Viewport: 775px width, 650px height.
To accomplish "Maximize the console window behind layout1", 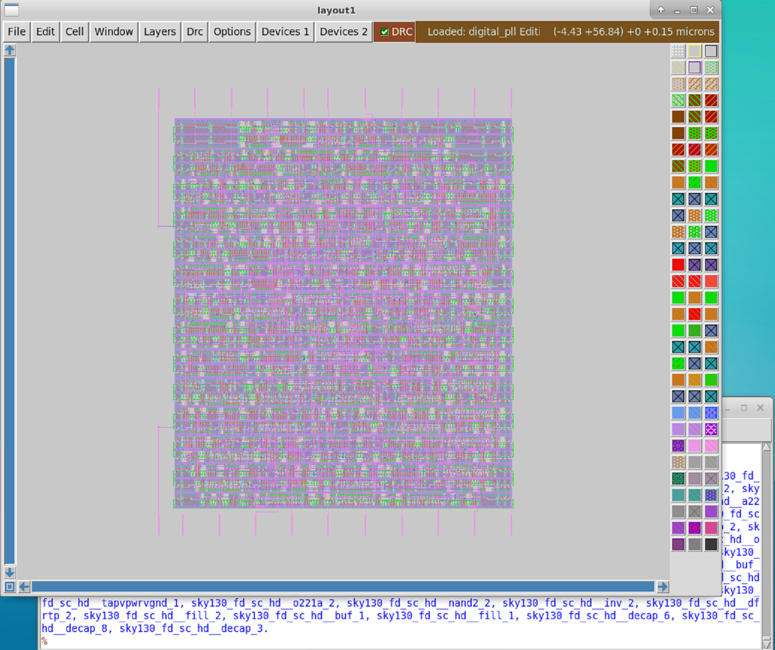I will 744,408.
